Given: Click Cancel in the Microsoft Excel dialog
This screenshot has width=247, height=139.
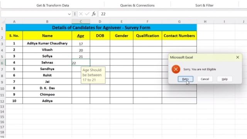Looking at the screenshot, I should 205,79.
